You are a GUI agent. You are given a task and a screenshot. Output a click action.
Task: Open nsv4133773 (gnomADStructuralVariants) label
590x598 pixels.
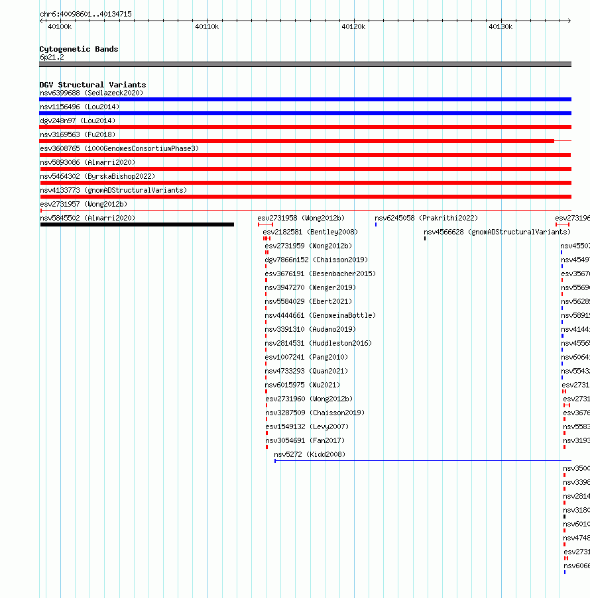[x=113, y=190]
